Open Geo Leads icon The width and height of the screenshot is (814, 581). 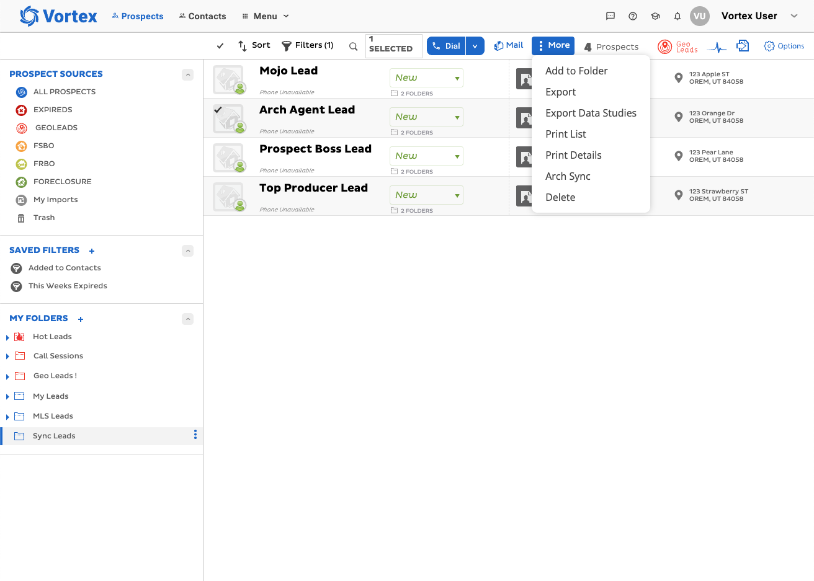point(678,47)
